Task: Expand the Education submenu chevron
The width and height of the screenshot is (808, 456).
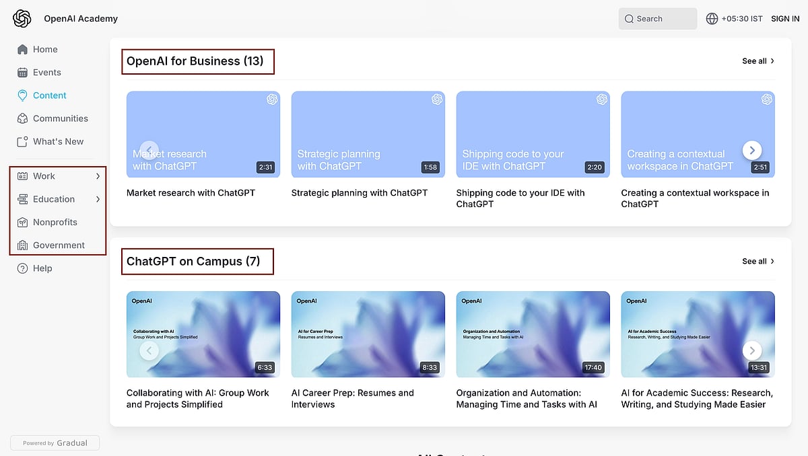Action: point(98,199)
